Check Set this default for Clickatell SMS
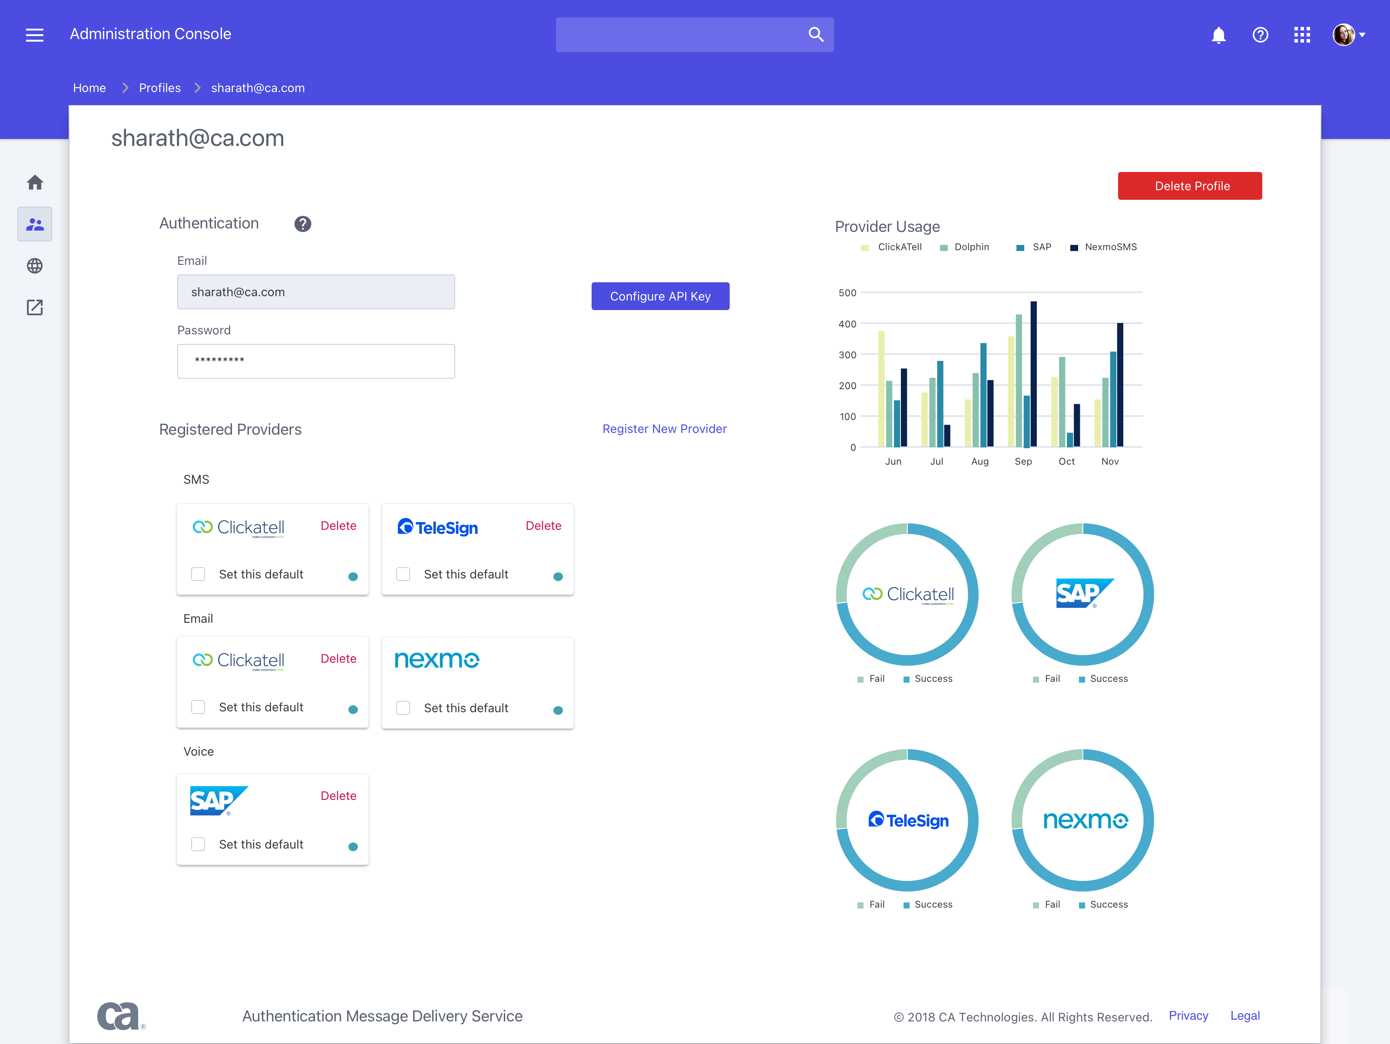The image size is (1390, 1044). (198, 574)
